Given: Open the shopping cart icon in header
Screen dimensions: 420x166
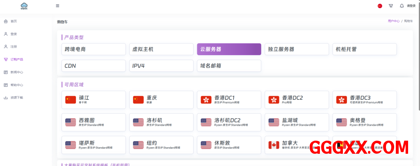Looking at the screenshot, I should click(390, 6).
